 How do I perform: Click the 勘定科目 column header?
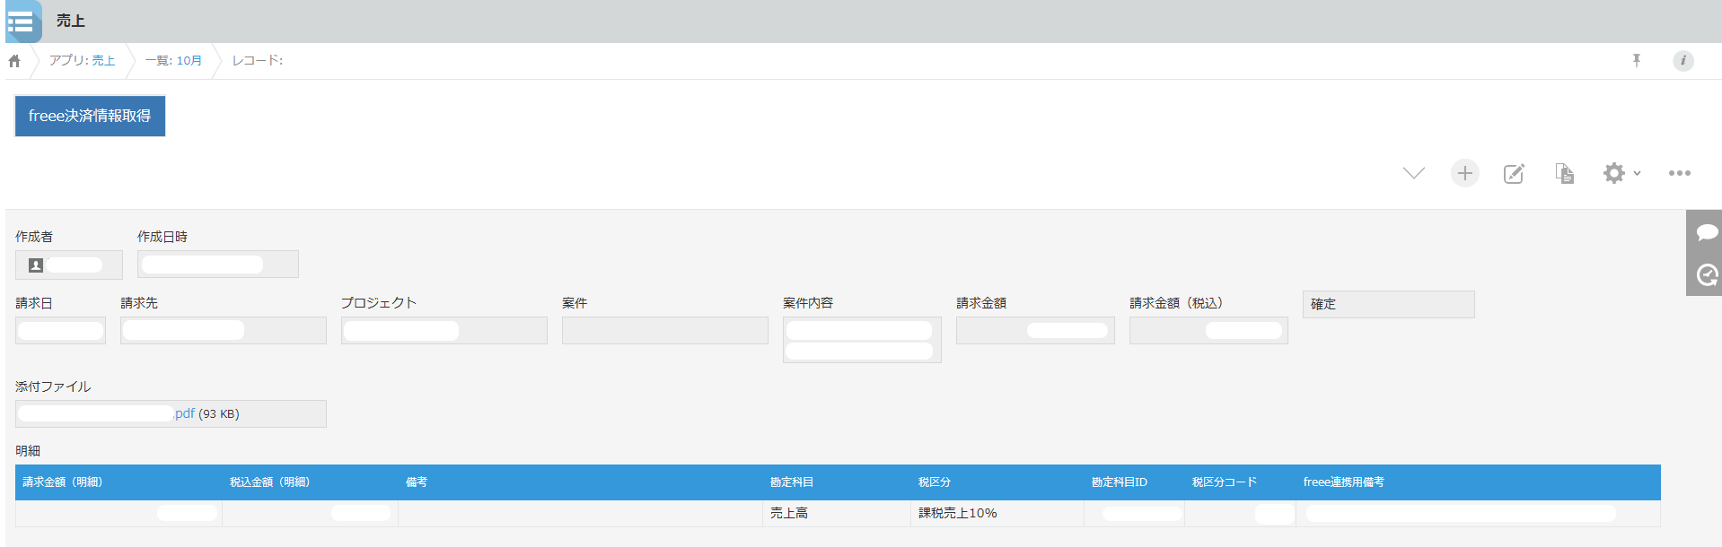[x=791, y=482]
